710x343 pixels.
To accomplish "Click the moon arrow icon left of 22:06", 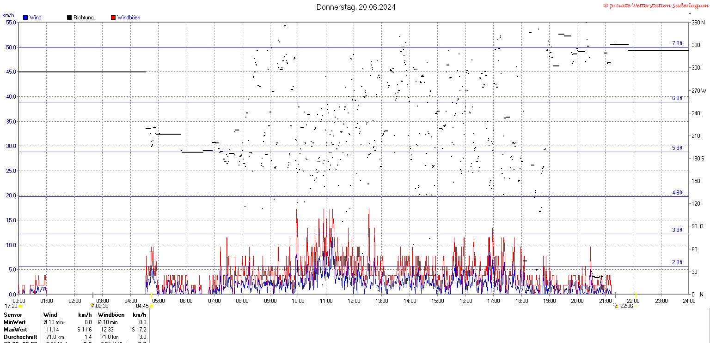I will tap(616, 306).
